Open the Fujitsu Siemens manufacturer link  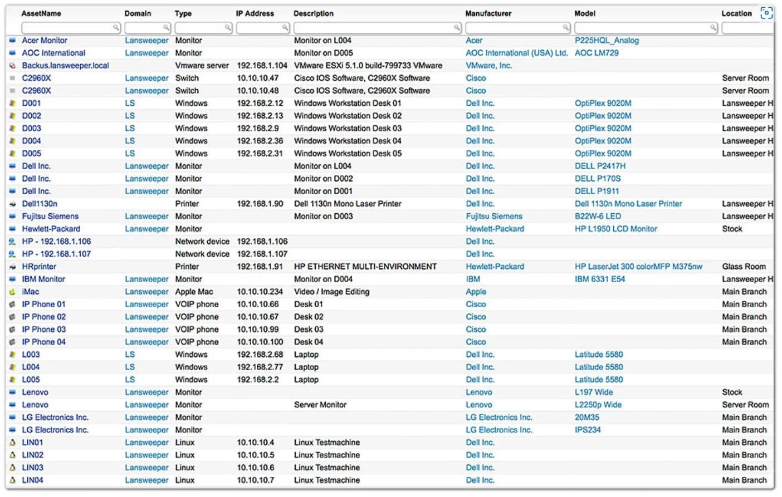point(494,216)
